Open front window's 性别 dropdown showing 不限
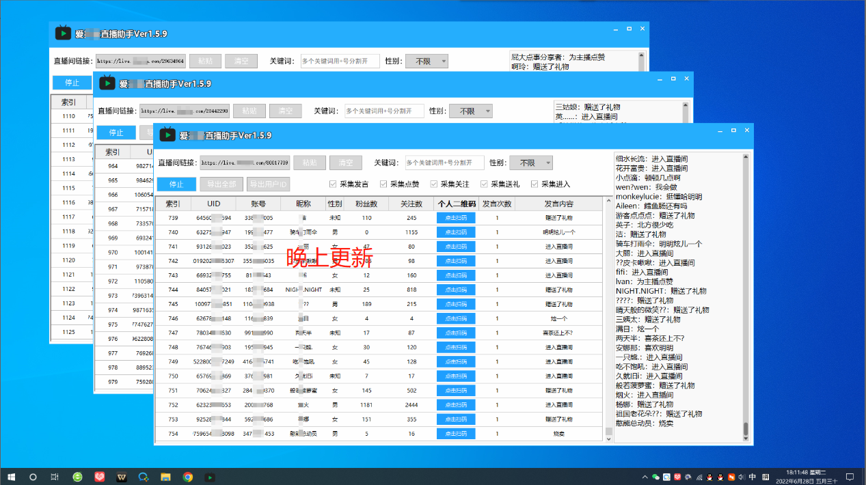The width and height of the screenshot is (866, 485). (x=531, y=163)
